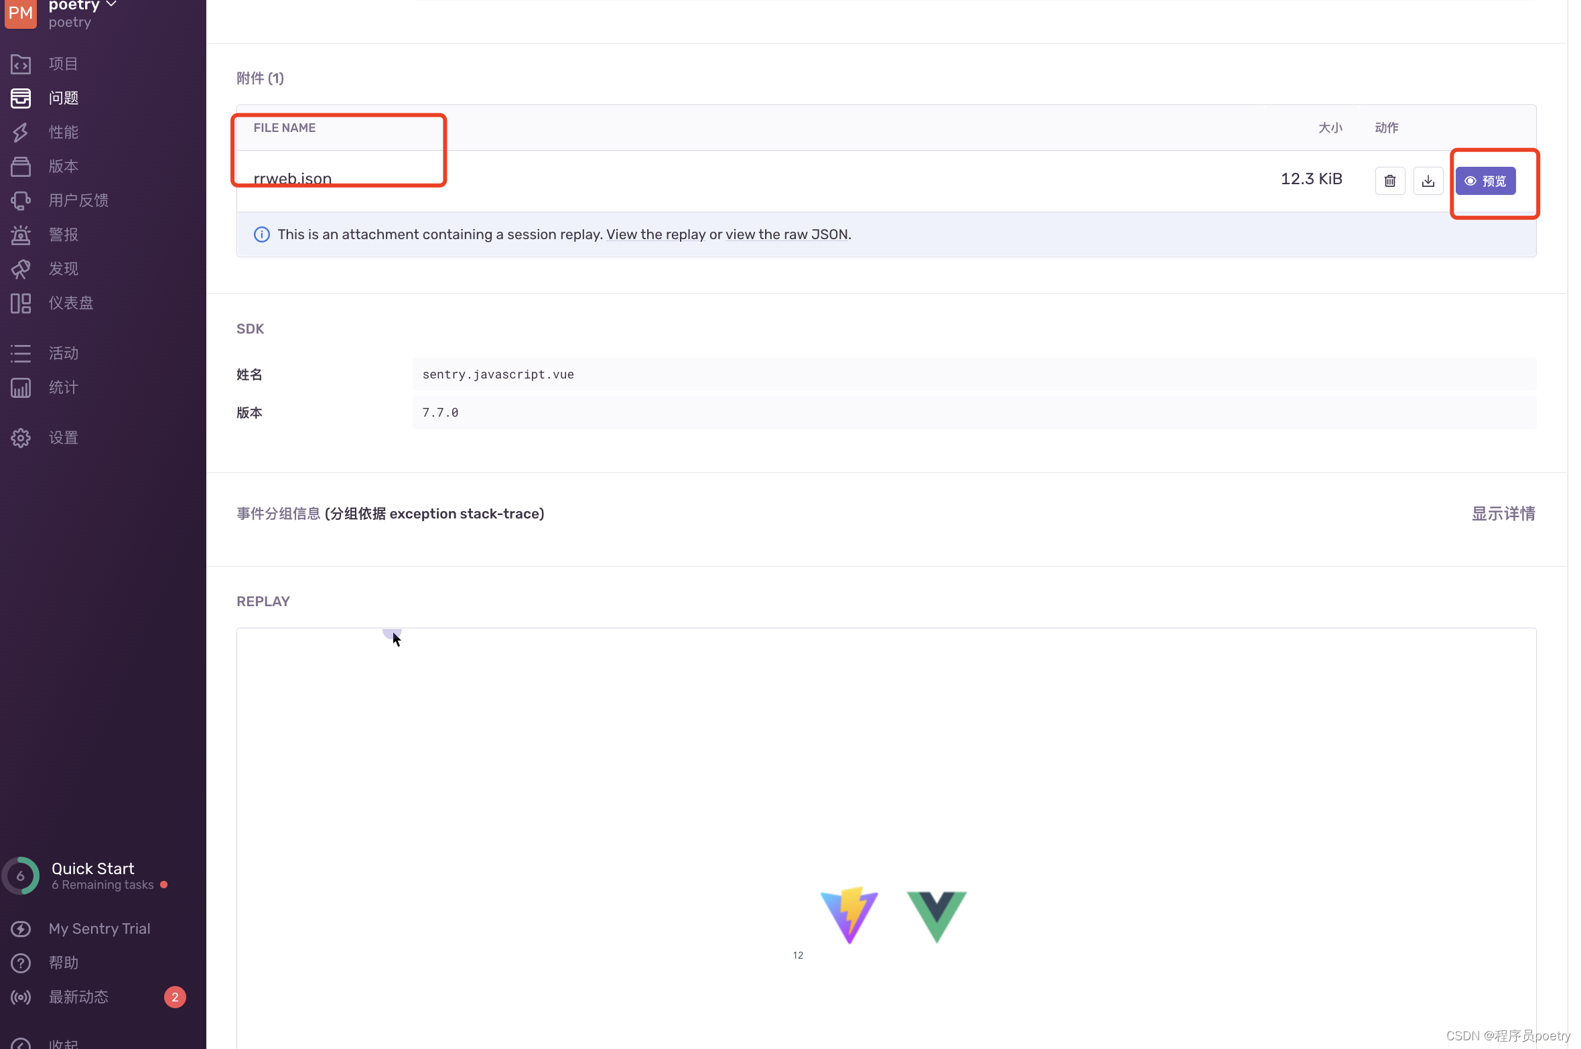The height and width of the screenshot is (1049, 1581).
Task: Select the 问题 issues menu item
Action: [x=63, y=98]
